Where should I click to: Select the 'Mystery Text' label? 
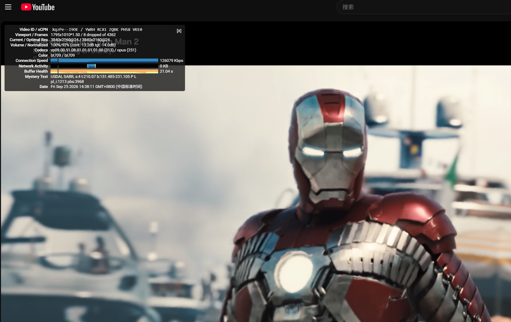pos(36,77)
